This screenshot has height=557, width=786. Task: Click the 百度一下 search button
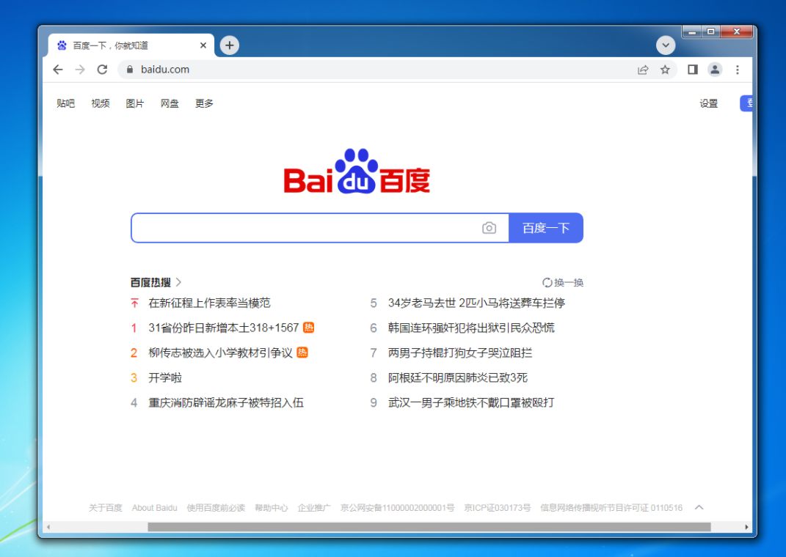(546, 228)
